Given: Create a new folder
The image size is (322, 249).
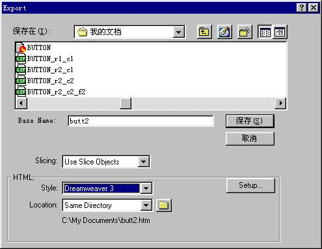Looking at the screenshot, I should point(245,32).
